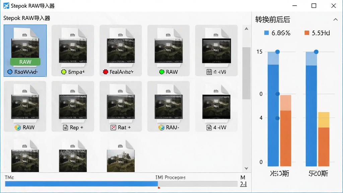The height and width of the screenshot is (193, 343).
Task: Click the file grid's vertical scrollbar thumb
Action: [x=246, y=73]
